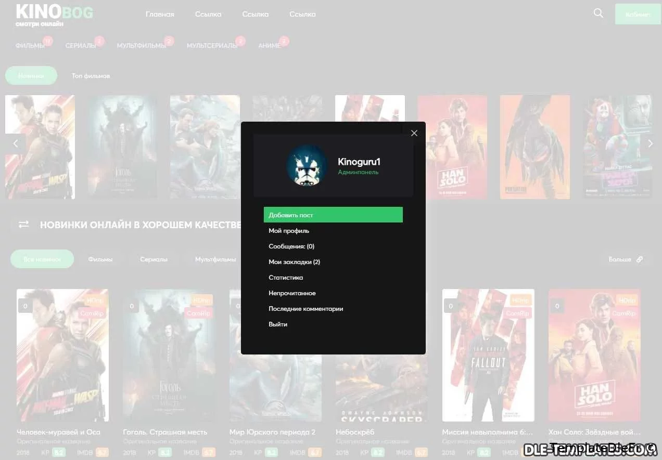The width and height of the screenshot is (662, 460).
Task: Click the Больше link icon
Action: pyautogui.click(x=640, y=259)
